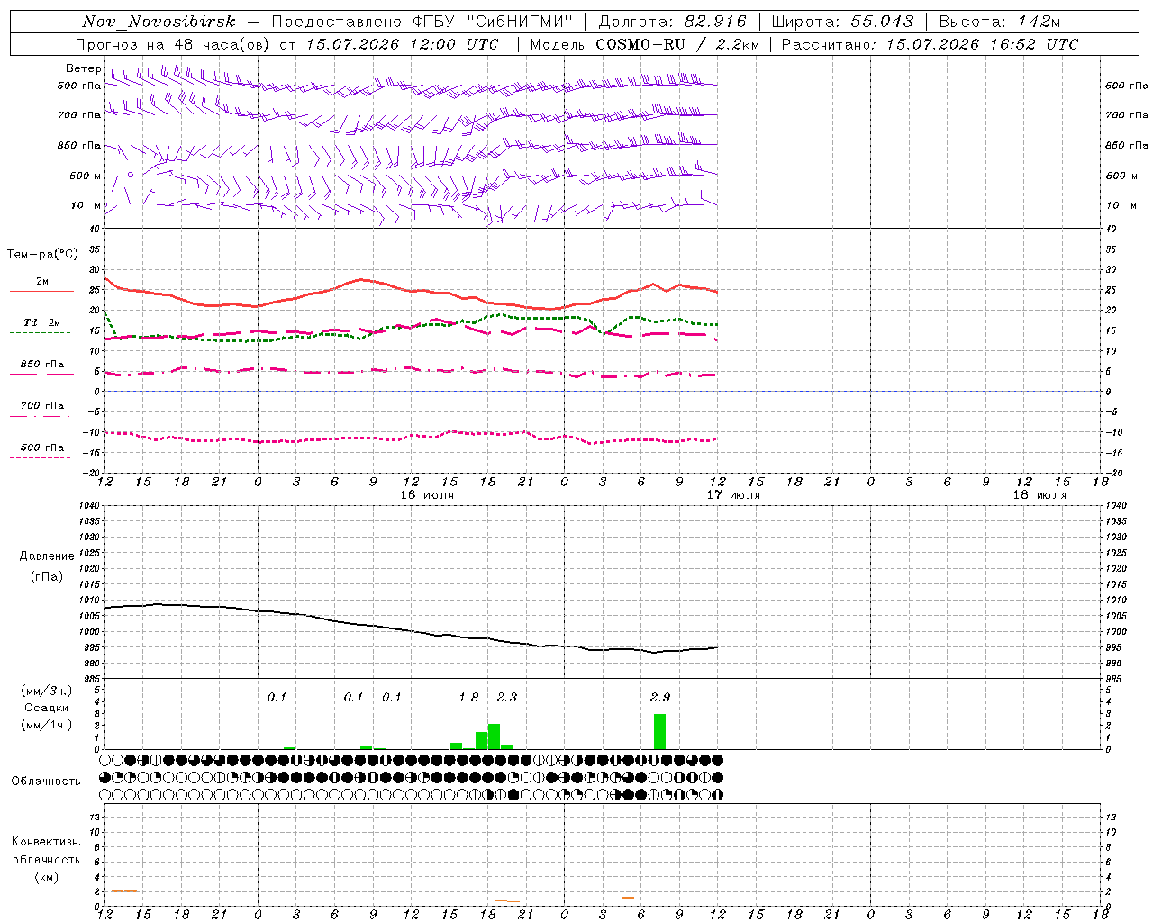The width and height of the screenshot is (1153, 922).
Task: Click the calm wind circle symbol at 500 м
Action: pyautogui.click(x=131, y=175)
